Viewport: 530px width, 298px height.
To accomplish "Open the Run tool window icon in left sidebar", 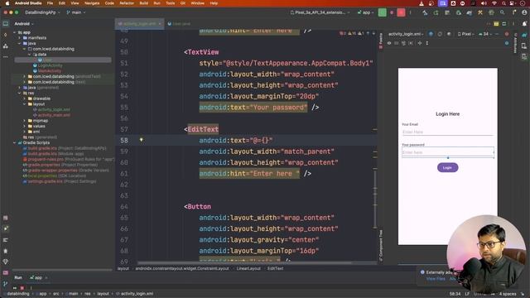I will pos(6,228).
